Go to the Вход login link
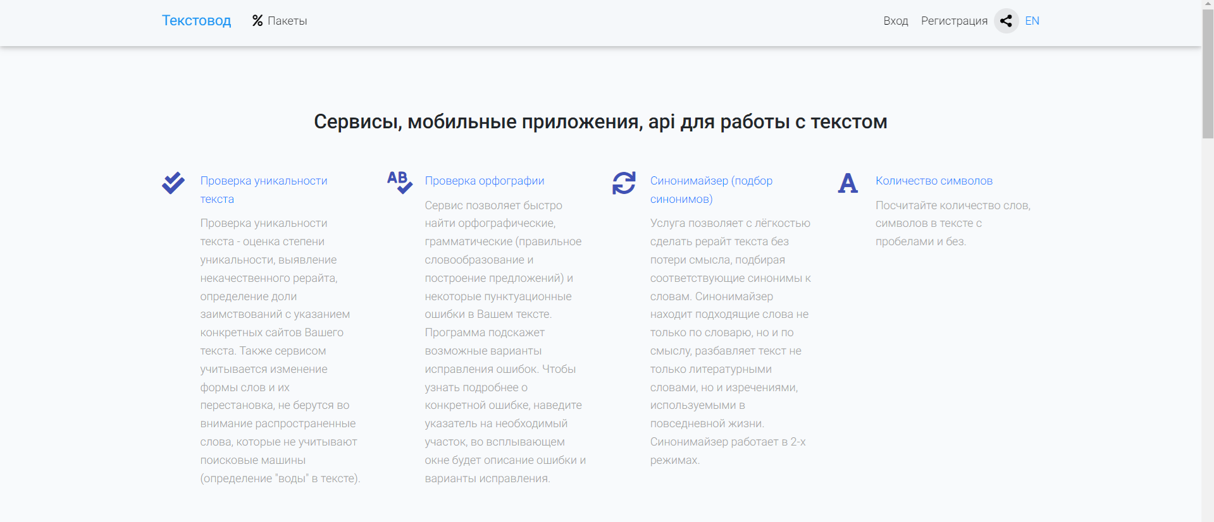 pos(896,21)
